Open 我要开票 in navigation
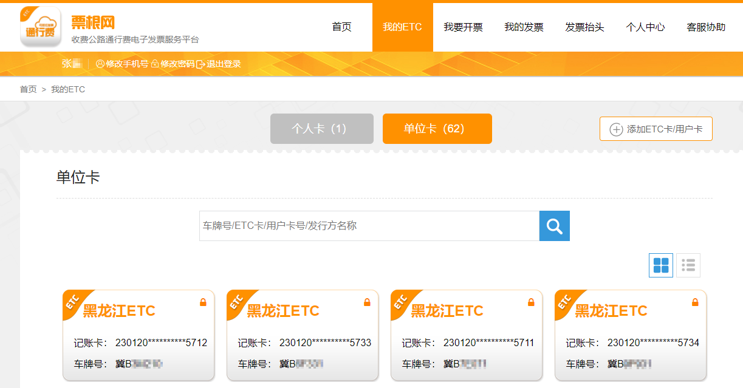743x388 pixels. [463, 27]
